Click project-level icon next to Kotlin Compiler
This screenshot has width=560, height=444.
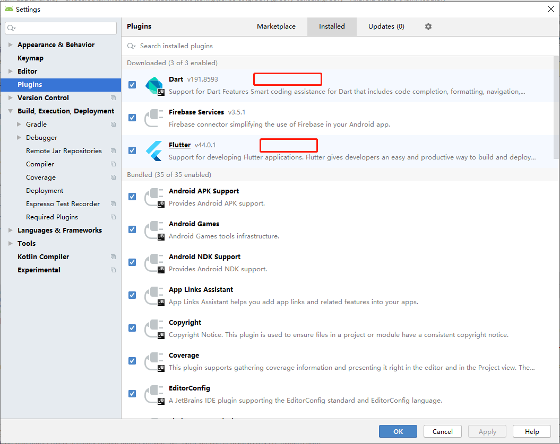(x=113, y=257)
